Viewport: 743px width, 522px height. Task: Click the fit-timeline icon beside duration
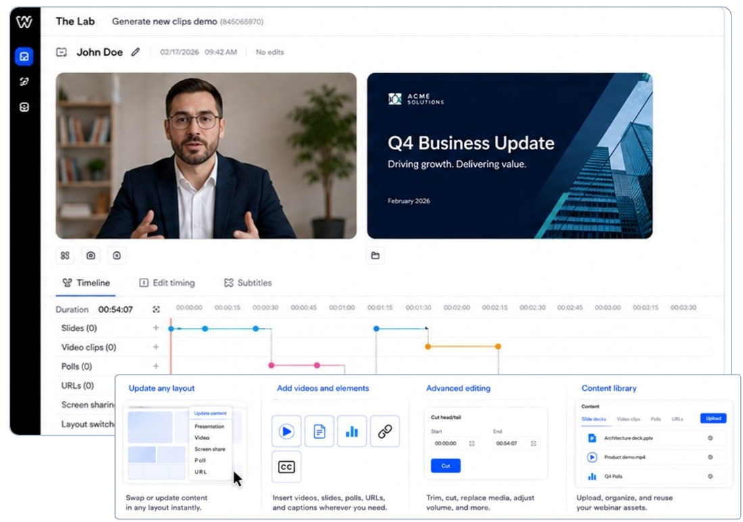tap(156, 310)
